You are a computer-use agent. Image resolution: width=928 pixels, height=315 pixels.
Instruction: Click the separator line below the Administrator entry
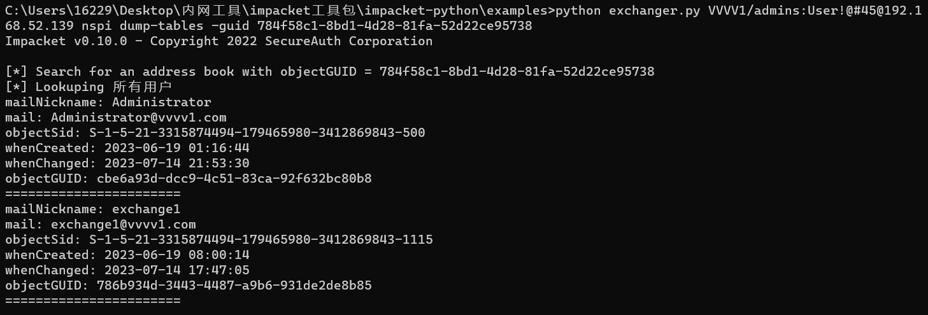coord(92,193)
